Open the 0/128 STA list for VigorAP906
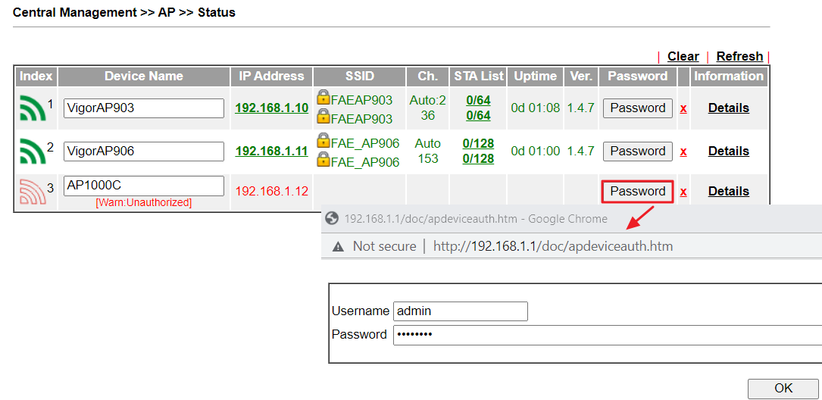Image resolution: width=822 pixels, height=400 pixels. pyautogui.click(x=478, y=144)
